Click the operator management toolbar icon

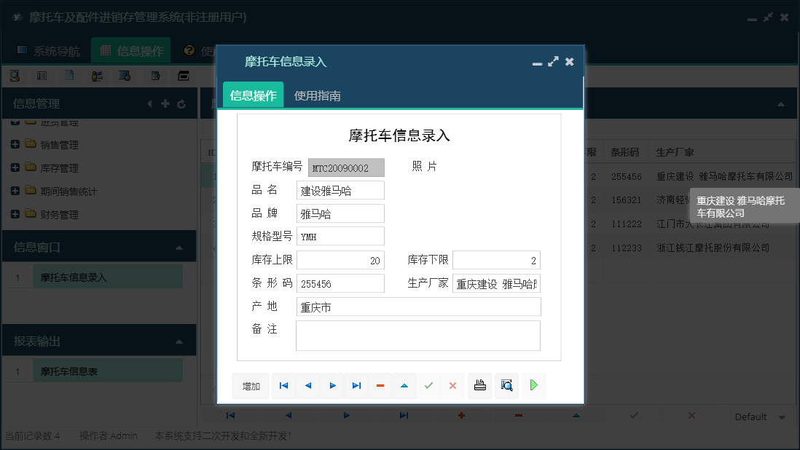(x=98, y=75)
